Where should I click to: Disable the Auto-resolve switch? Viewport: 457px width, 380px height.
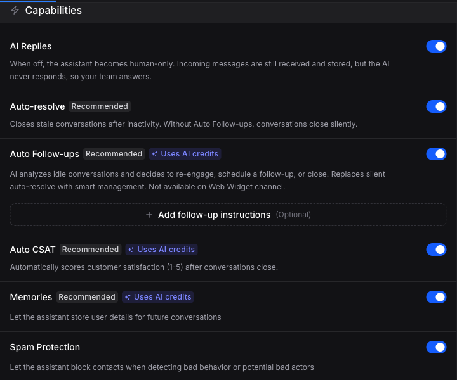tap(436, 106)
